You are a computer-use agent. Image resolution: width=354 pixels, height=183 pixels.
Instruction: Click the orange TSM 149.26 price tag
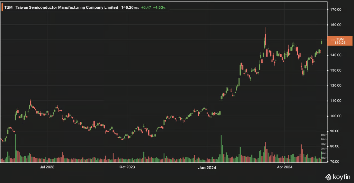click(x=340, y=41)
